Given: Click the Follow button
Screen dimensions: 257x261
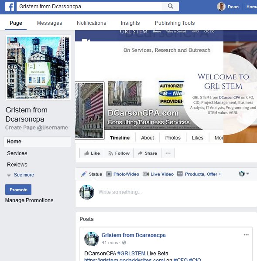Looking at the screenshot, I should click(x=119, y=153).
